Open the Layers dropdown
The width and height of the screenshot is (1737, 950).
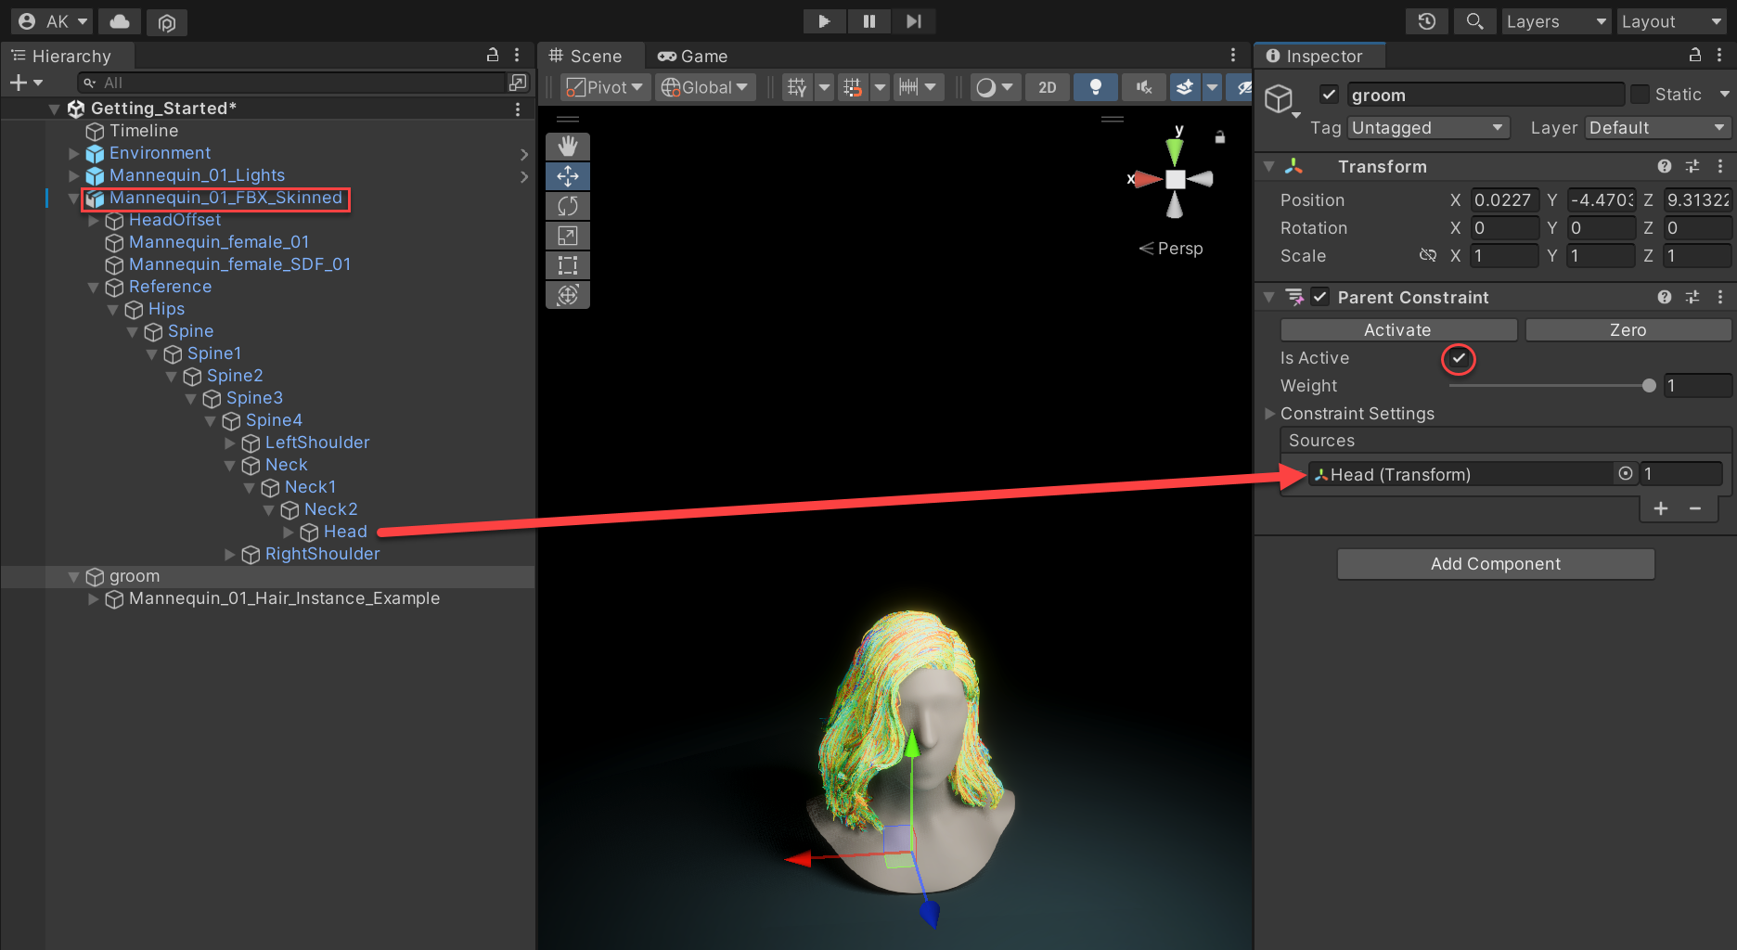click(1555, 21)
